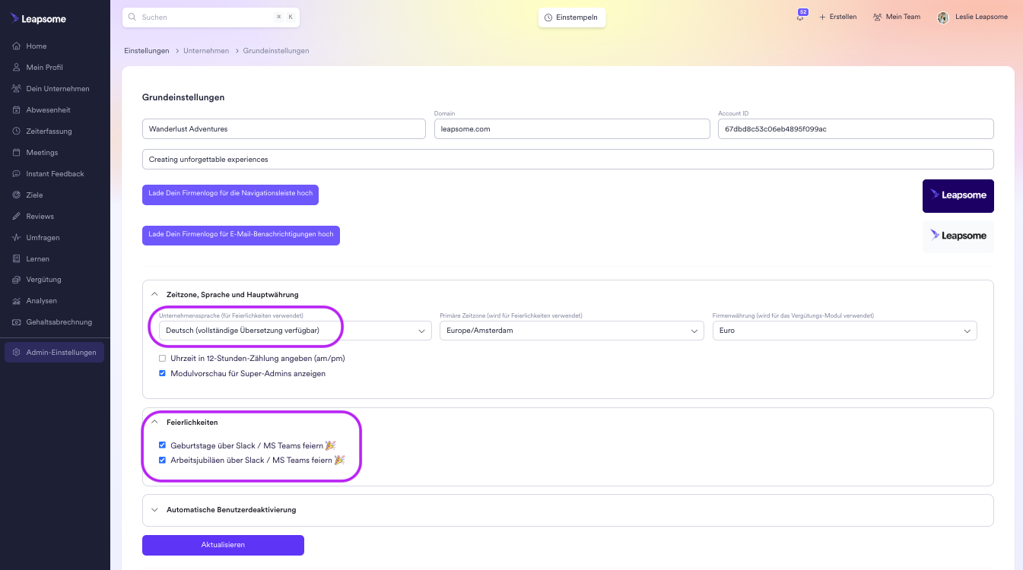Open Vergütung in the sidebar menu

tap(43, 280)
